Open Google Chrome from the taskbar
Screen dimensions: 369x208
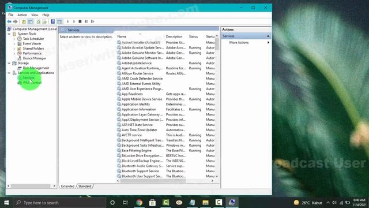(x=140, y=202)
